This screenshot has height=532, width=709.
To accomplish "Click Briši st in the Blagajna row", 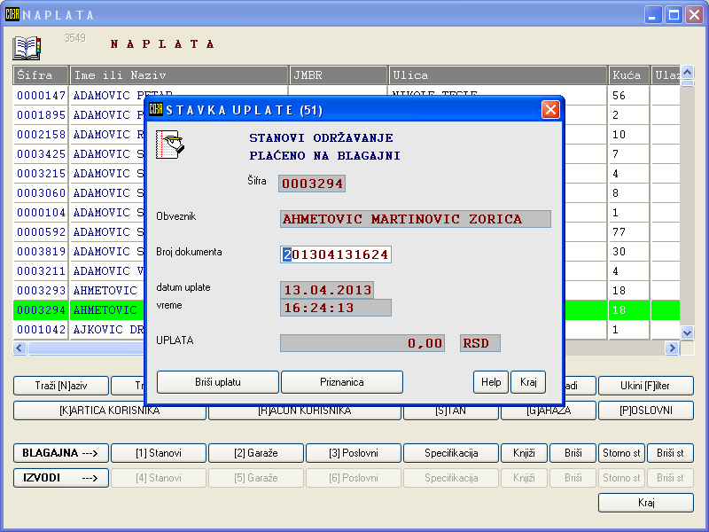I will point(670,453).
